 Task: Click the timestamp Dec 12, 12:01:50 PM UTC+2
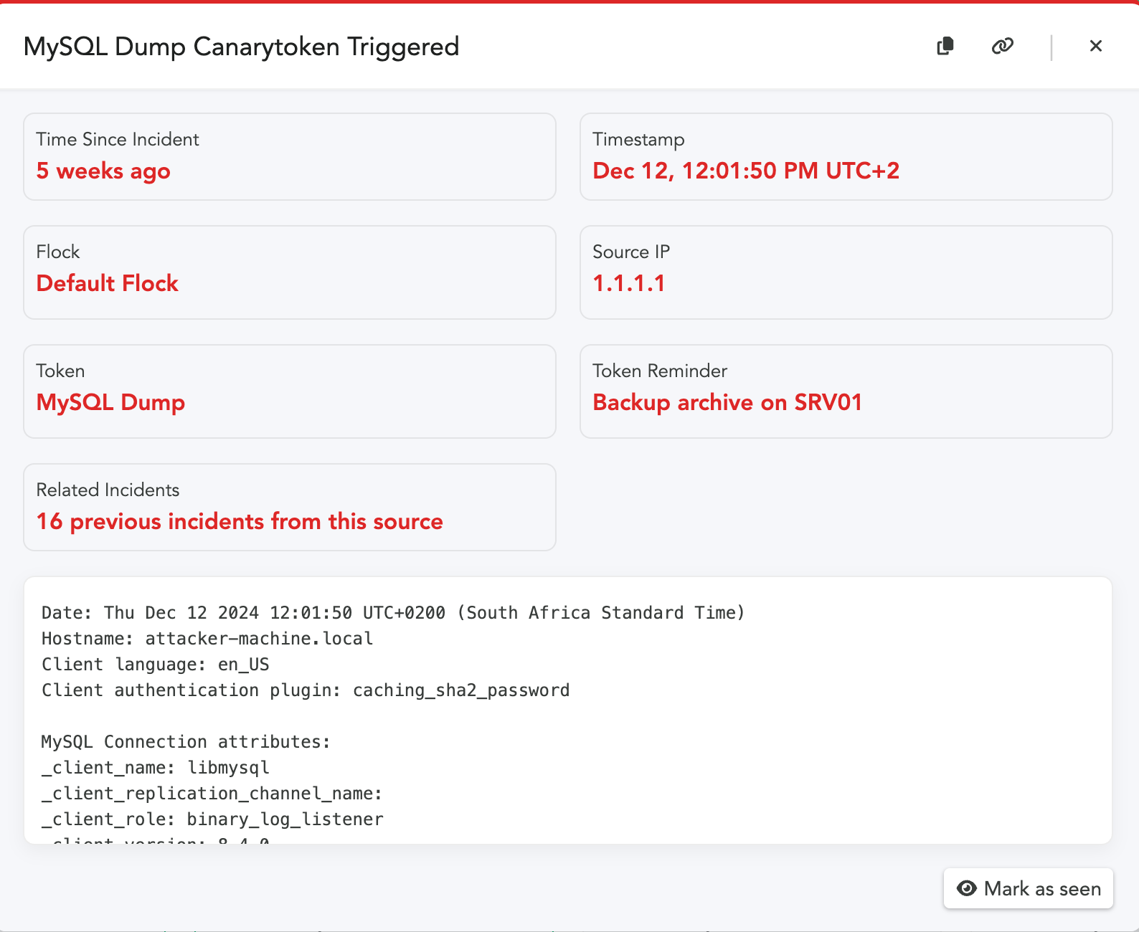click(x=746, y=171)
